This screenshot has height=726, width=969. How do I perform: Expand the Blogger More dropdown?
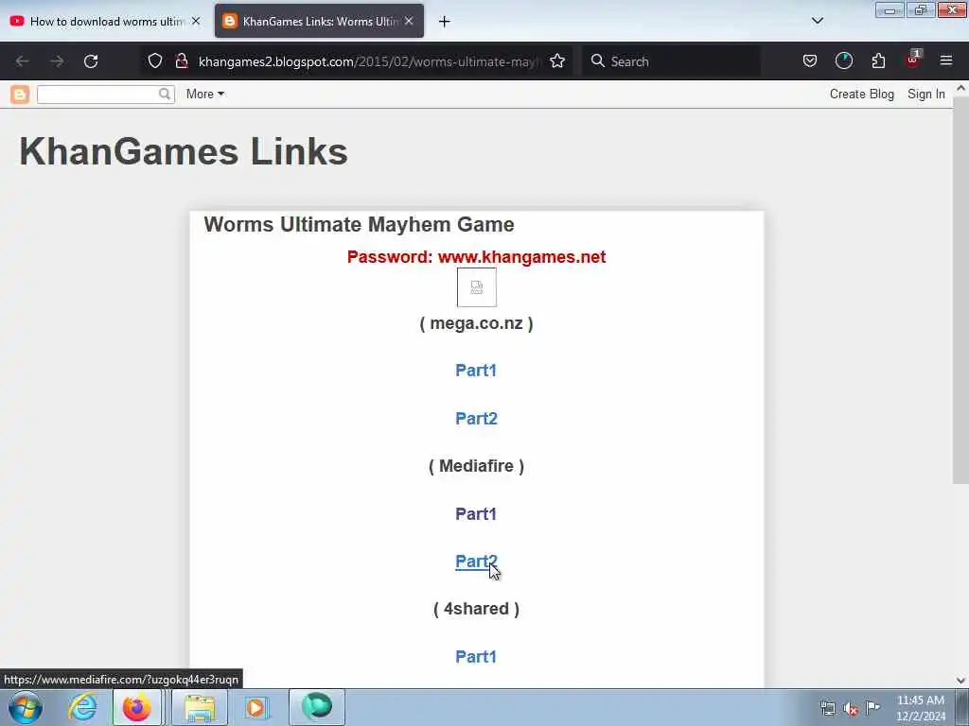[205, 94]
